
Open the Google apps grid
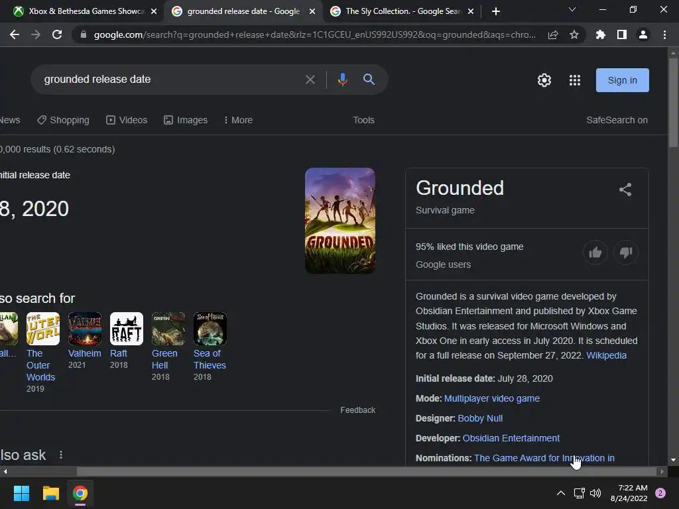pos(575,80)
